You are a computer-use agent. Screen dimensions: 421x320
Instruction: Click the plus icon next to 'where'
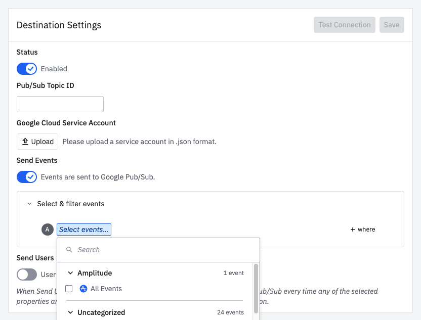point(353,230)
